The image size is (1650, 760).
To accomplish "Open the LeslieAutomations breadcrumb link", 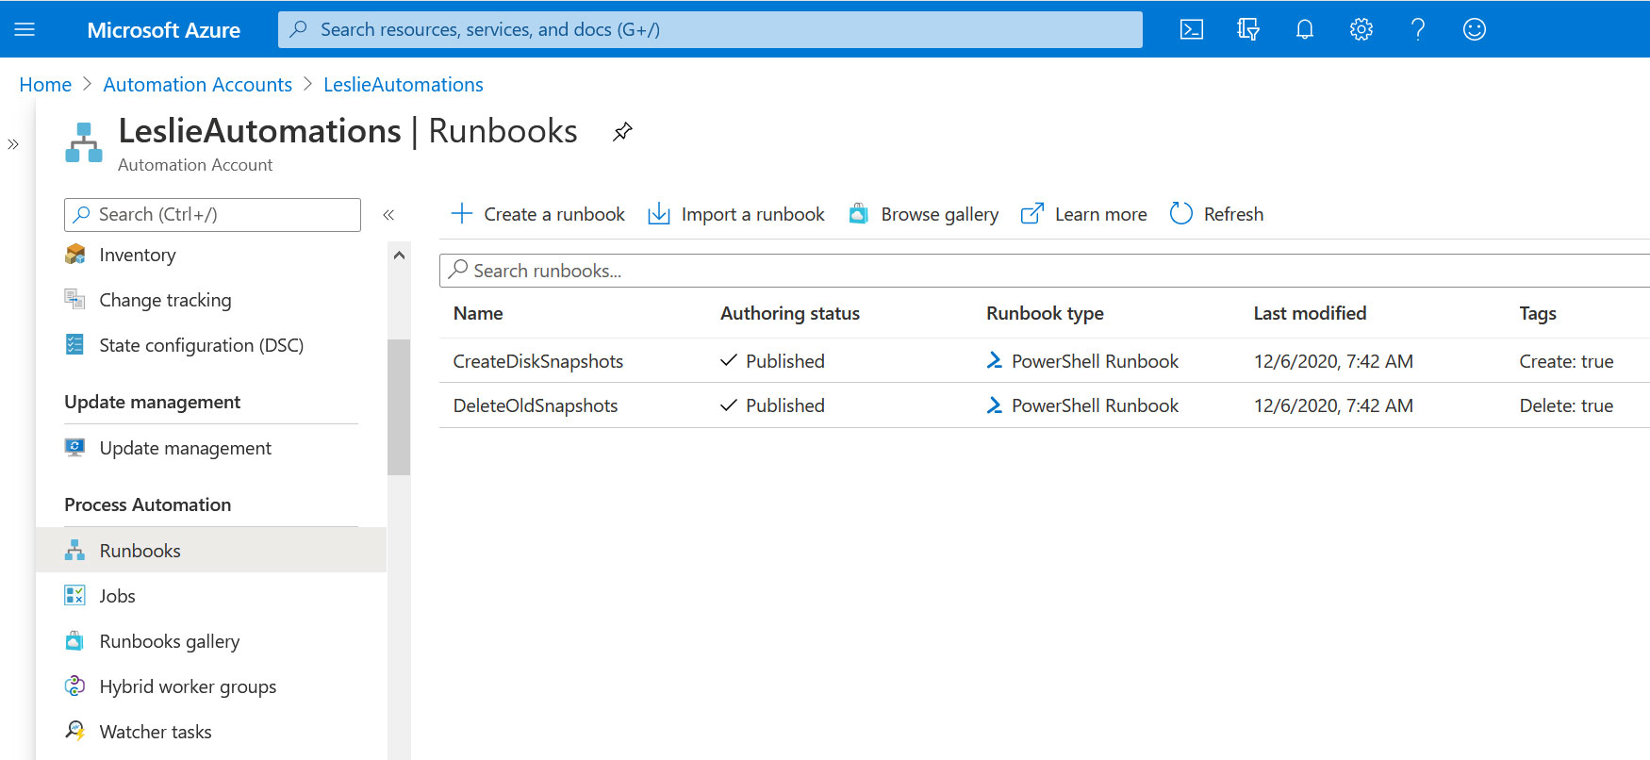I will coord(404,85).
